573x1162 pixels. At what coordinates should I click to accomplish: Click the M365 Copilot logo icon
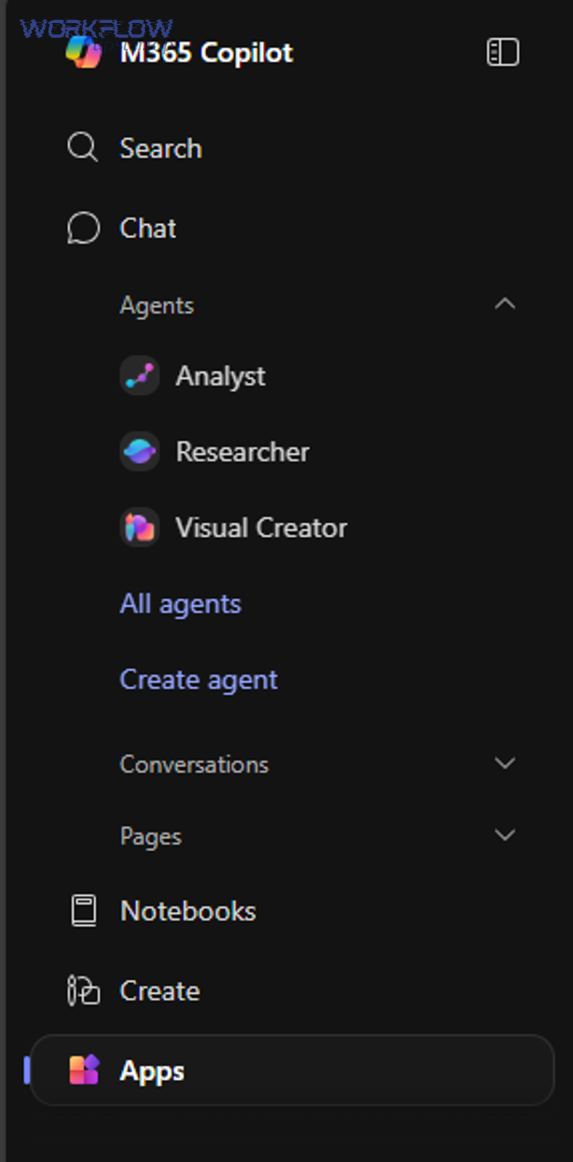pos(83,53)
